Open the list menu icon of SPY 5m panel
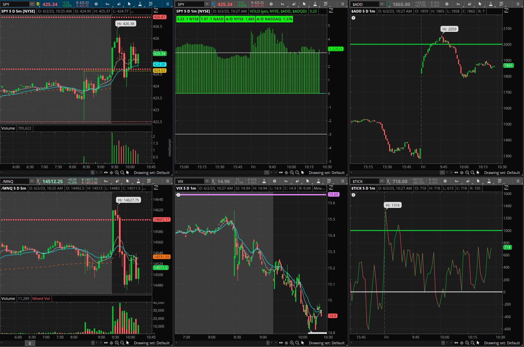The width and height of the screenshot is (524, 347). [168, 4]
